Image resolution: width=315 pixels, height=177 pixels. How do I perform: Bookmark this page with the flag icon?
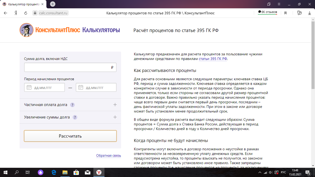(x=285, y=12)
